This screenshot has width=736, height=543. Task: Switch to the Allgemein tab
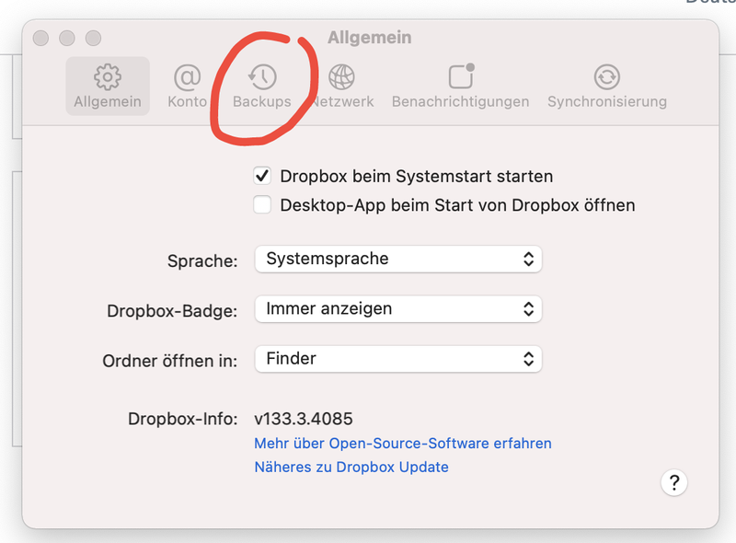tap(108, 86)
